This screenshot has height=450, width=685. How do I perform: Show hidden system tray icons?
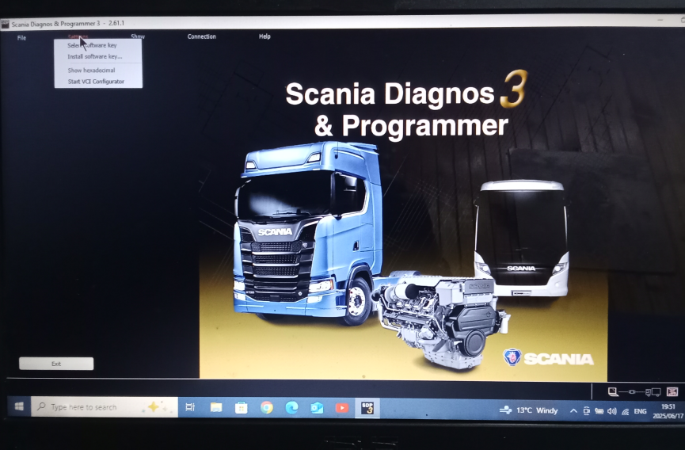[x=573, y=410]
